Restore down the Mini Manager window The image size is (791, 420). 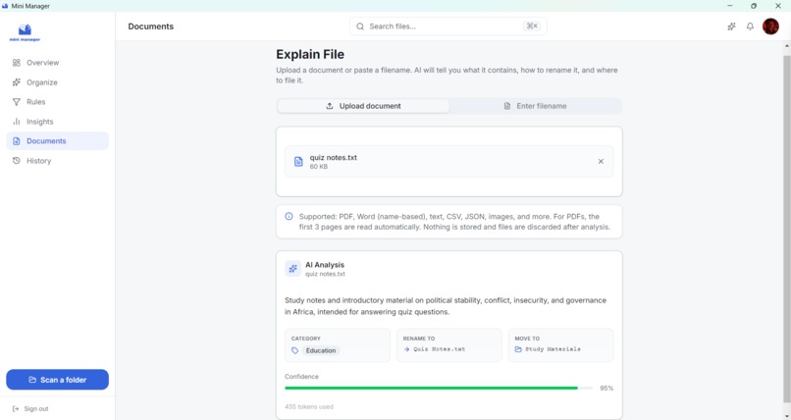point(754,6)
